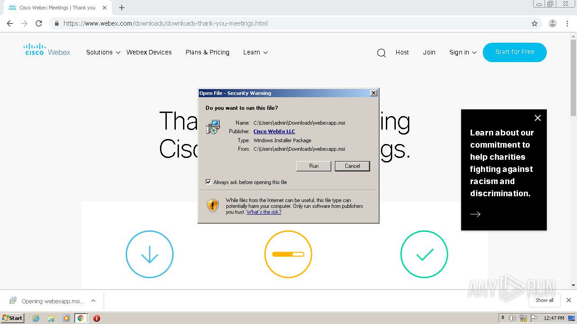Cancel the security warning dialog
This screenshot has width=577, height=324.
tap(353, 166)
